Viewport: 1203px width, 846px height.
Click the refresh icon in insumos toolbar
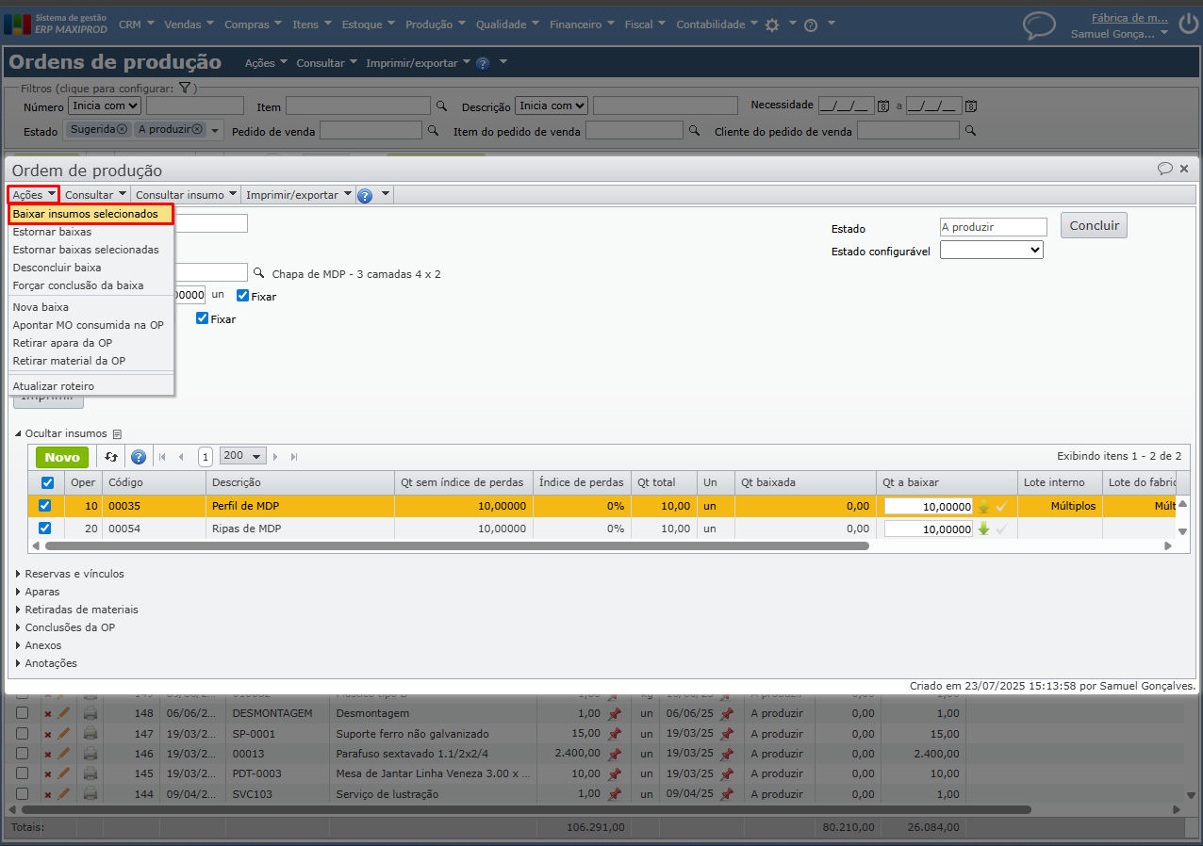click(x=110, y=457)
